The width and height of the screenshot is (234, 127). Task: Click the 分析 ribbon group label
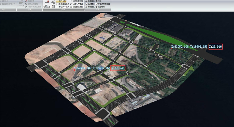3,10
